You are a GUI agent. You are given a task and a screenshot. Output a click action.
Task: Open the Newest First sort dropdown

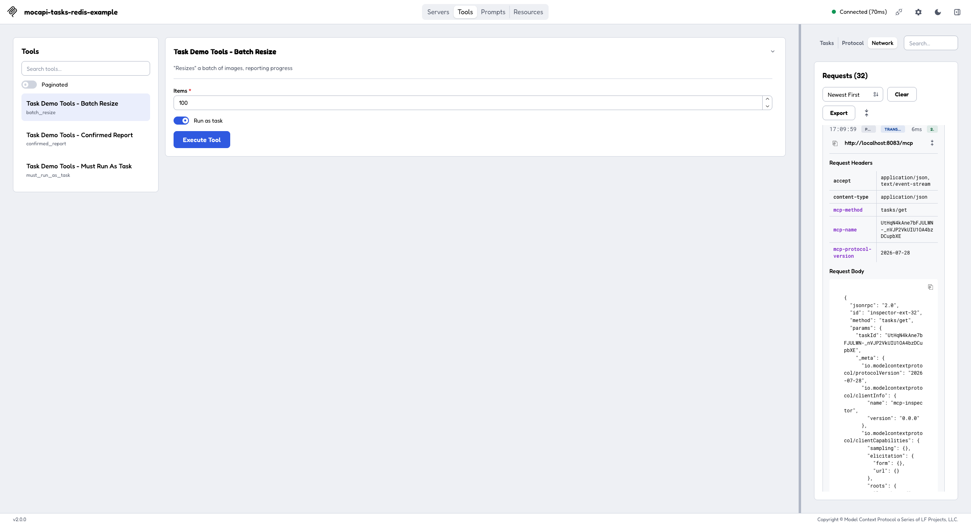[x=852, y=94]
